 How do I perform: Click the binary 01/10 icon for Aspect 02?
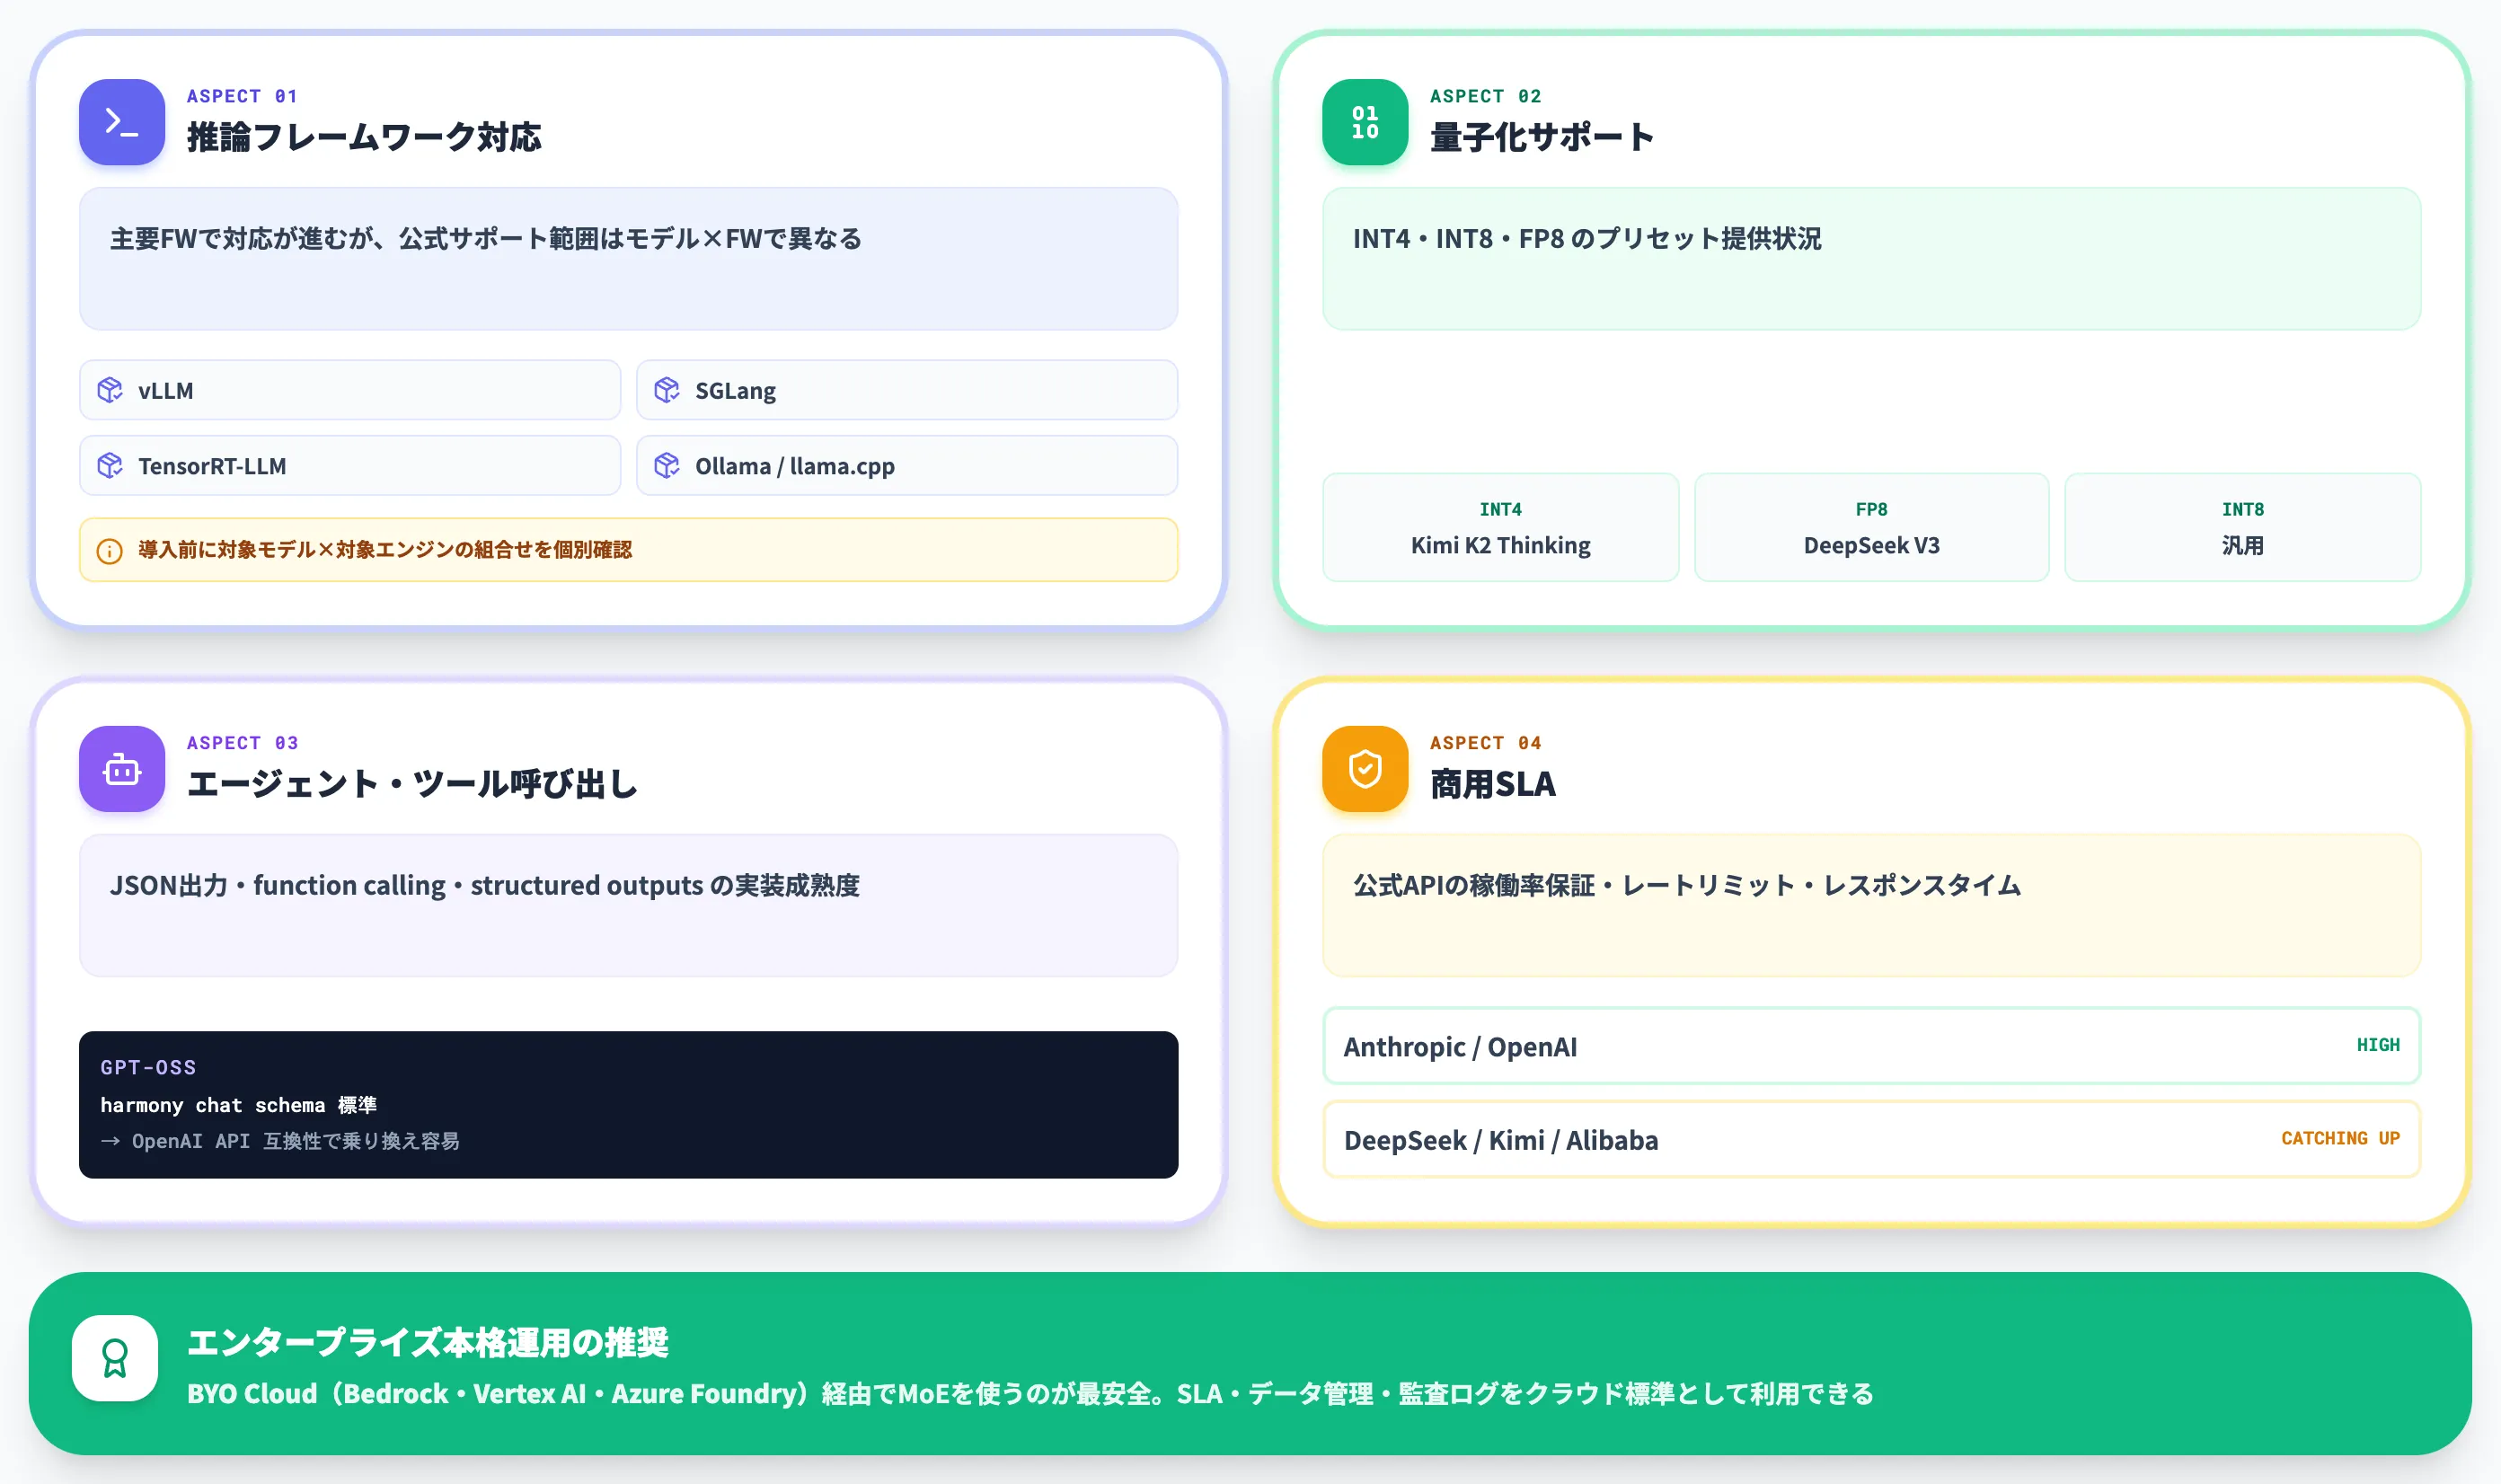(1365, 122)
